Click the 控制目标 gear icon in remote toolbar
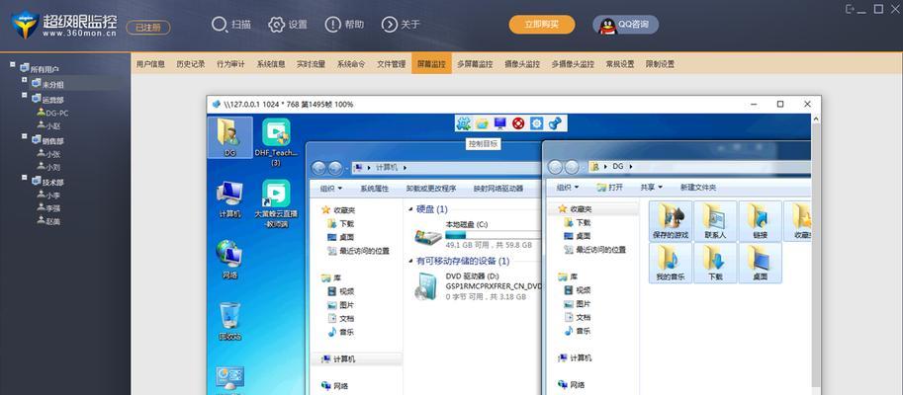The width and height of the screenshot is (903, 395). (x=464, y=123)
